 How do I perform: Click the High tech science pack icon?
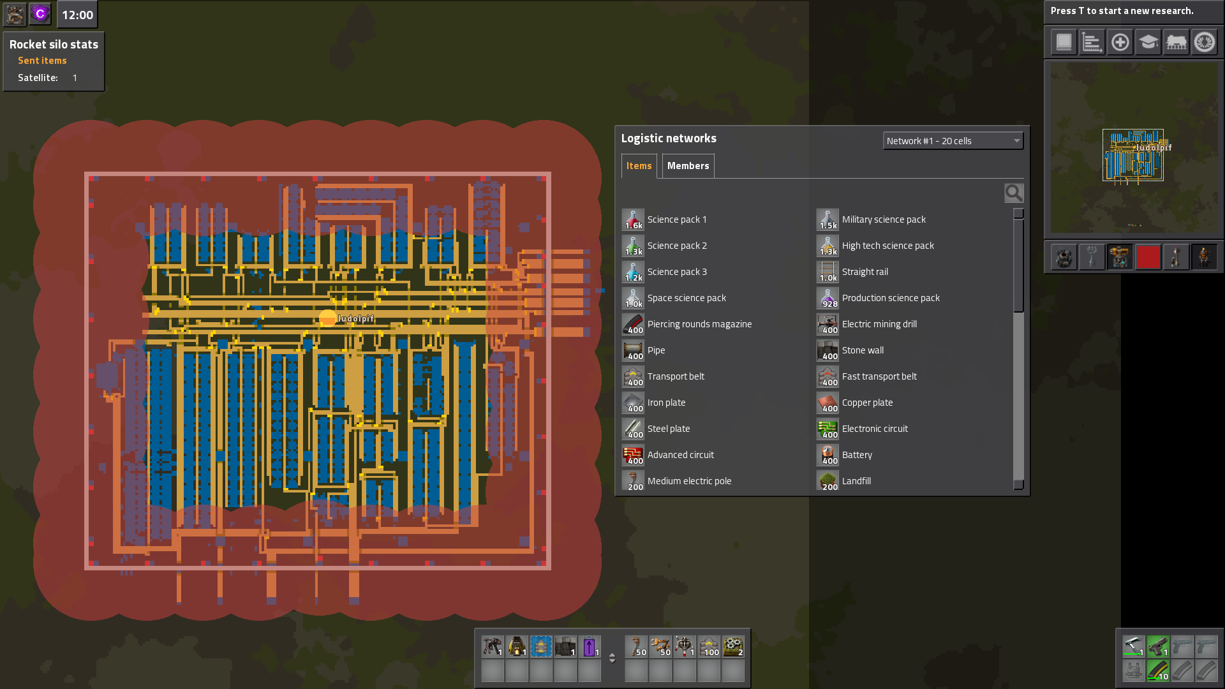[828, 246]
